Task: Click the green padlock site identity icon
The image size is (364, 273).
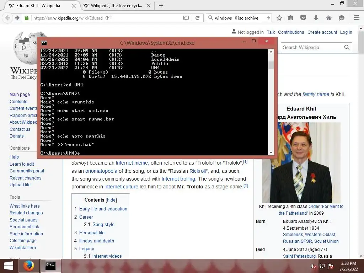Action: [x=27, y=18]
